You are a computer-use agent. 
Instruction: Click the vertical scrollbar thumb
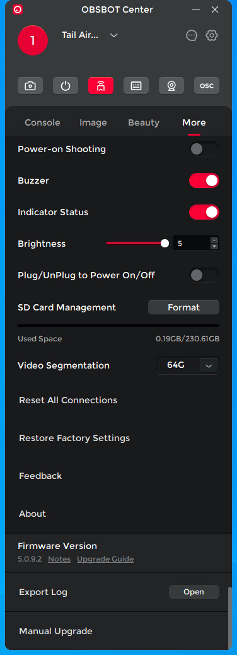(x=229, y=617)
